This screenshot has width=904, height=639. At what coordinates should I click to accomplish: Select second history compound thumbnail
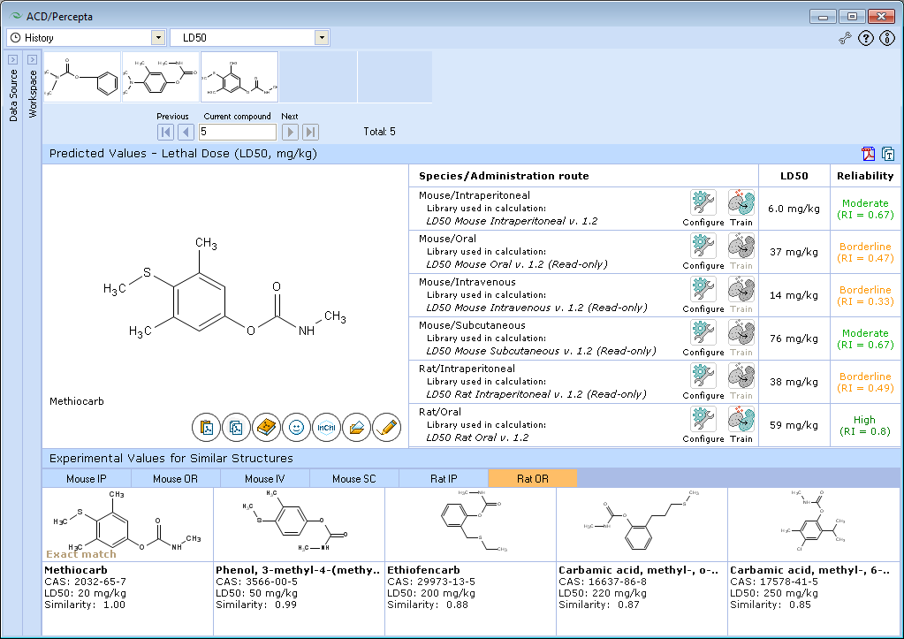point(161,77)
